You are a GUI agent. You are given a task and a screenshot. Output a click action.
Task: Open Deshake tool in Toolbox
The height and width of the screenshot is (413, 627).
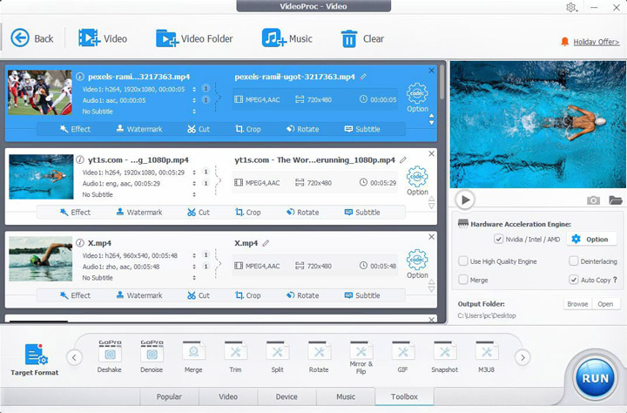pos(110,357)
